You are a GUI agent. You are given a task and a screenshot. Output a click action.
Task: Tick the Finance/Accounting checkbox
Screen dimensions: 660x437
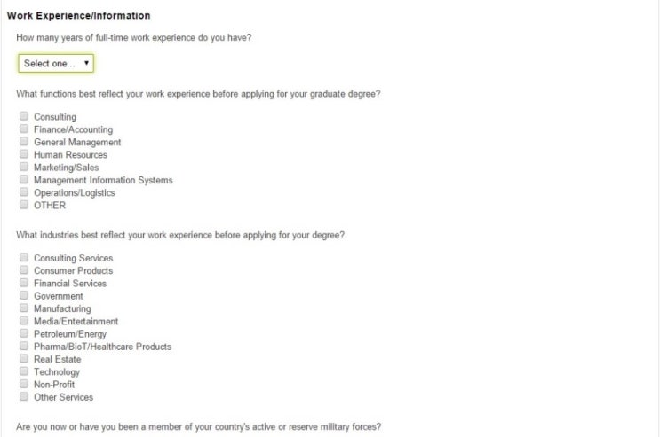pos(24,129)
